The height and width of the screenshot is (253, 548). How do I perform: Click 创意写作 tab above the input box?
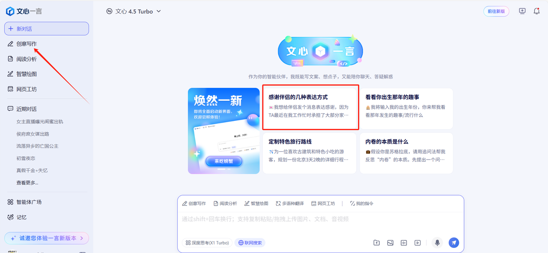pyautogui.click(x=194, y=204)
